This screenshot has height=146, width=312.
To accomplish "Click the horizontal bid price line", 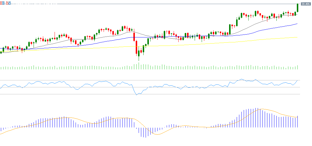I will click(146, 4).
